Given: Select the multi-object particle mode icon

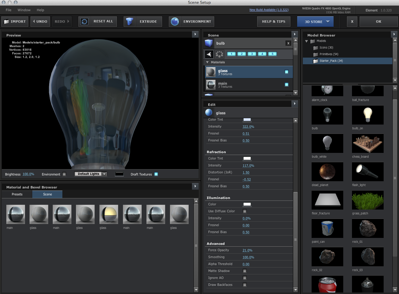Looking at the screenshot, I should 219,54.
